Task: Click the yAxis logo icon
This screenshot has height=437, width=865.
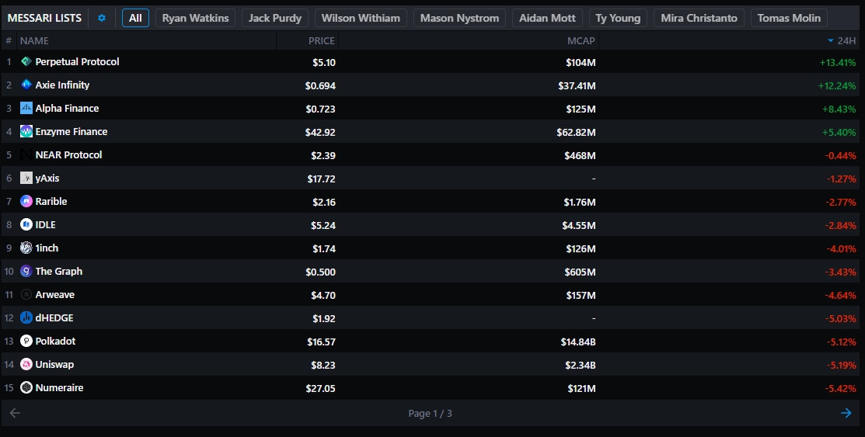Action: pos(26,178)
